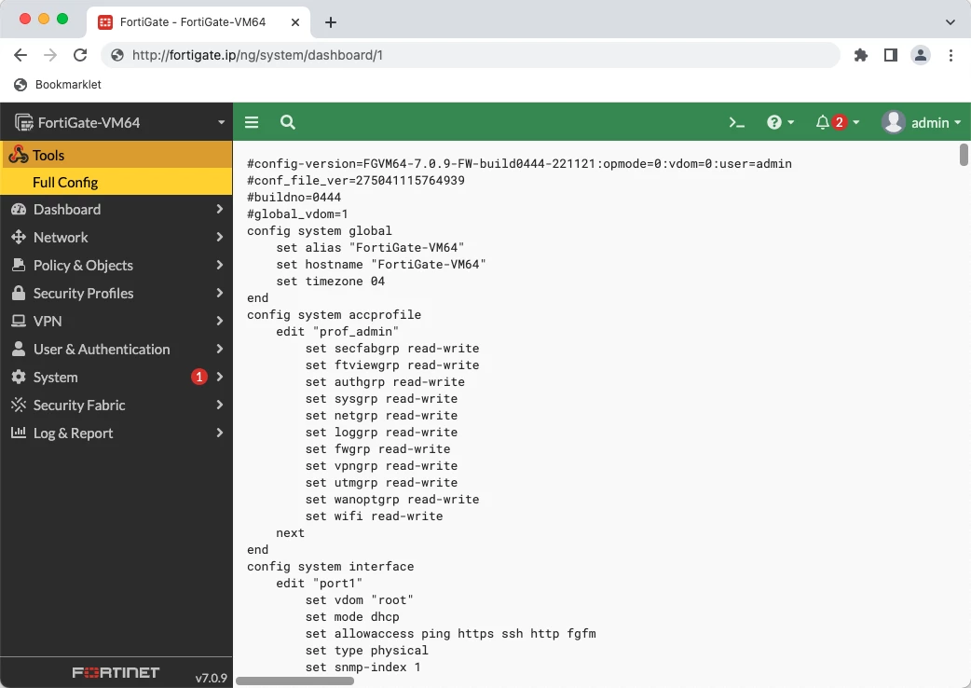
Task: Click the Tools menu entry
Action: tap(116, 155)
